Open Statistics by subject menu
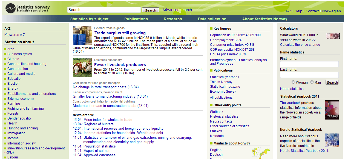 pos(90,19)
